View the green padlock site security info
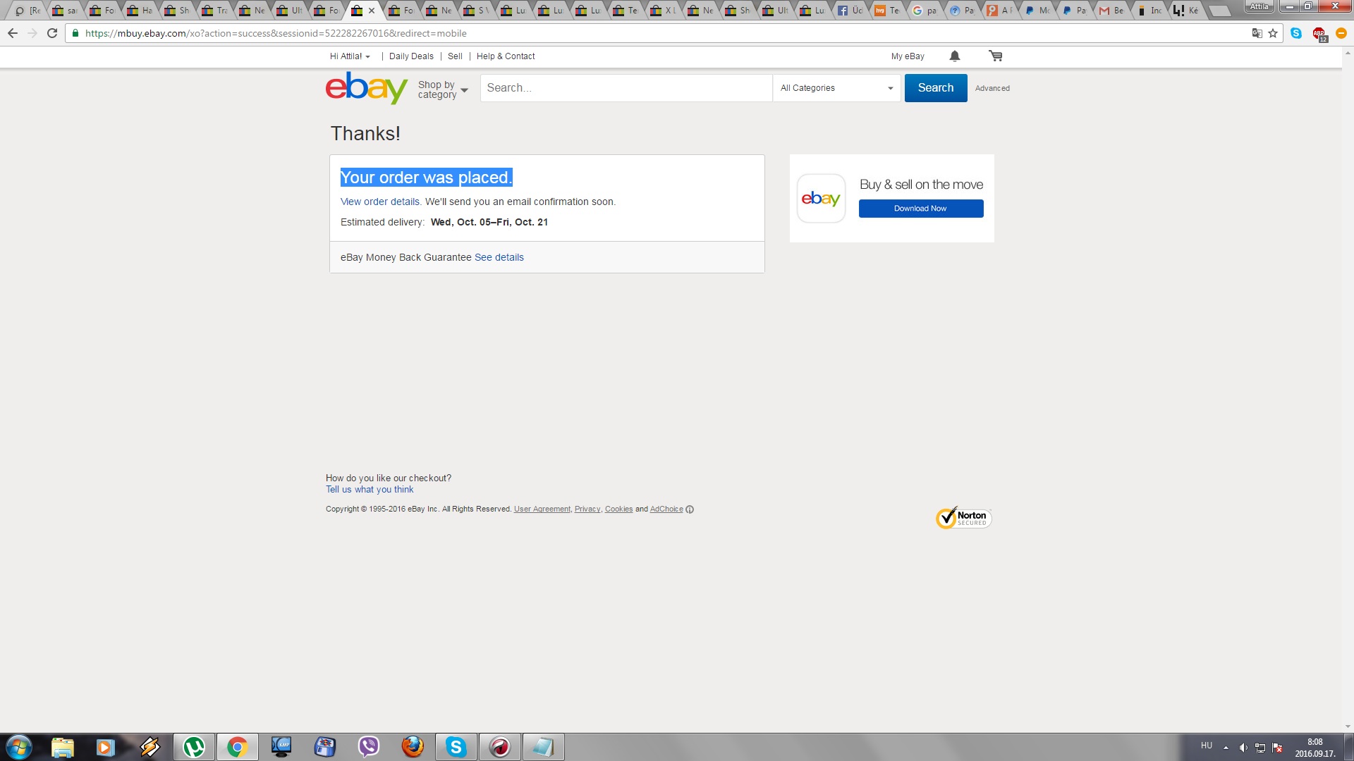Screen dimensions: 1354x761 click(x=75, y=33)
